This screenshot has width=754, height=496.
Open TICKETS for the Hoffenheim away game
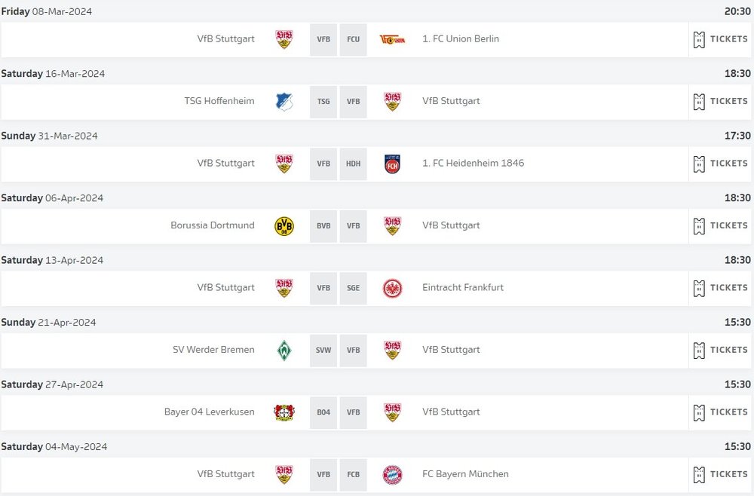point(720,101)
